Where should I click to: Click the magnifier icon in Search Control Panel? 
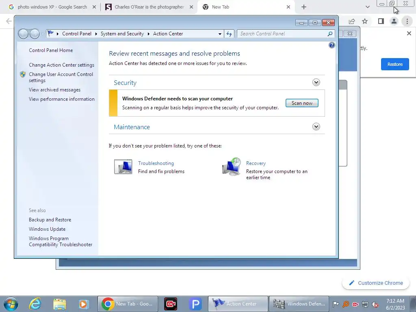coord(330,34)
